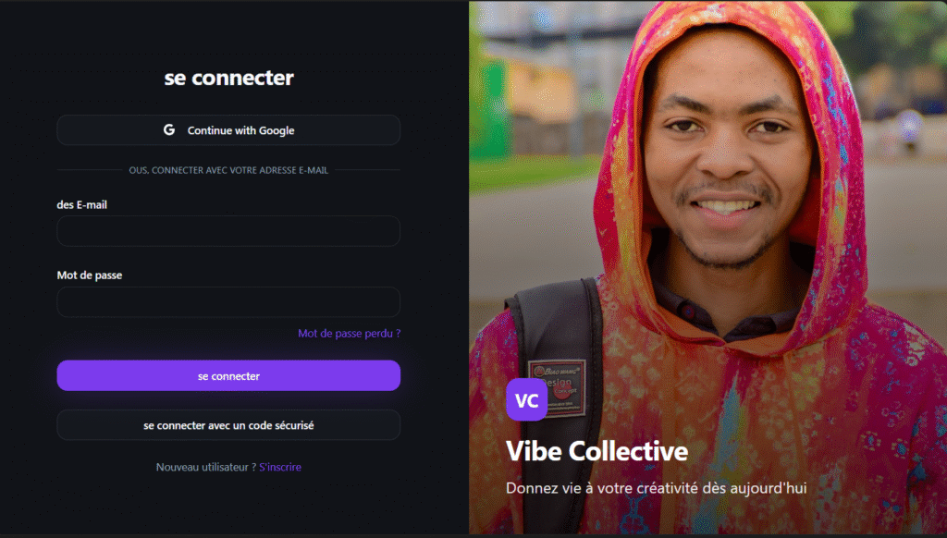Click the Google G logo icon
The width and height of the screenshot is (947, 538).
[169, 129]
